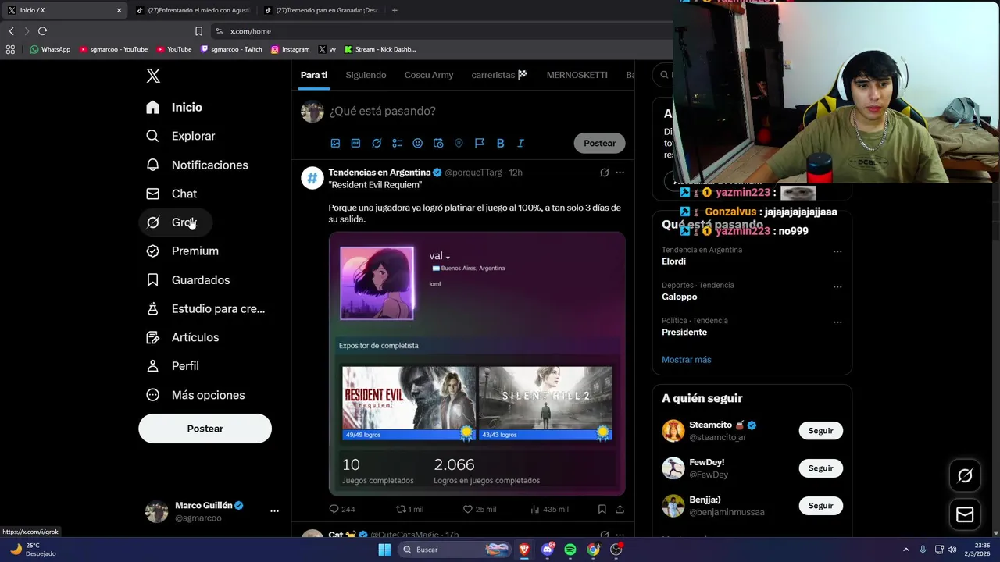The height and width of the screenshot is (562, 1000).
Task: Open account menu next to Marco Guillén
Action: [274, 511]
